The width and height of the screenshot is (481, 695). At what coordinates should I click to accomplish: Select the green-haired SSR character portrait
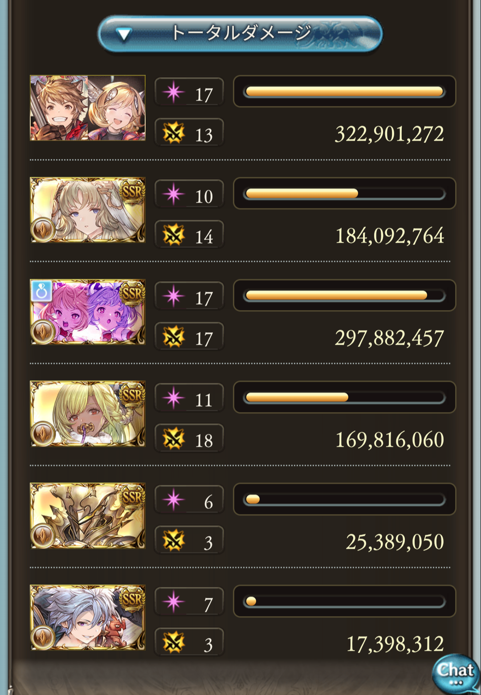pos(88,413)
